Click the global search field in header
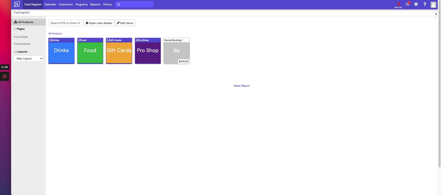441x195 pixels. tap(134, 4)
